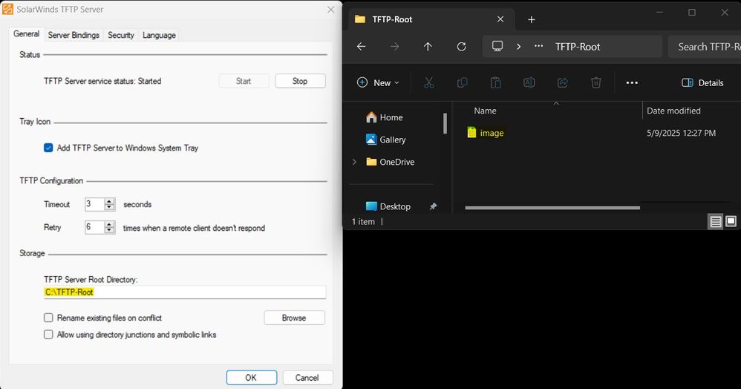Click the Rename icon in Explorer toolbar
The image size is (741, 389).
tap(529, 82)
